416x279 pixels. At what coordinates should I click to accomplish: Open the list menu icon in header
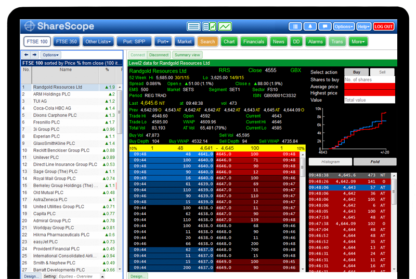pos(295,26)
